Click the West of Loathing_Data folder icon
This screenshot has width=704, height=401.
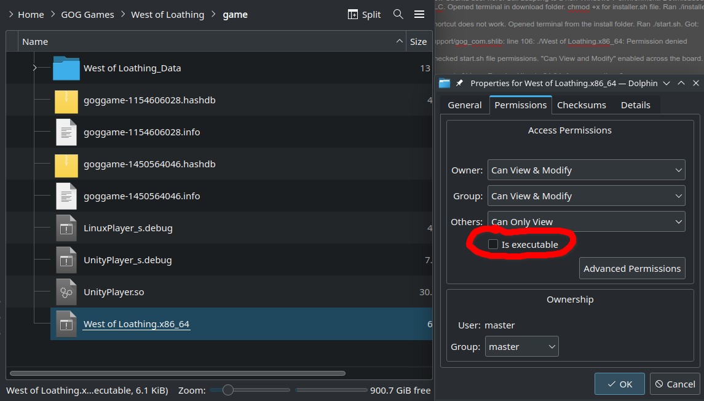66,68
